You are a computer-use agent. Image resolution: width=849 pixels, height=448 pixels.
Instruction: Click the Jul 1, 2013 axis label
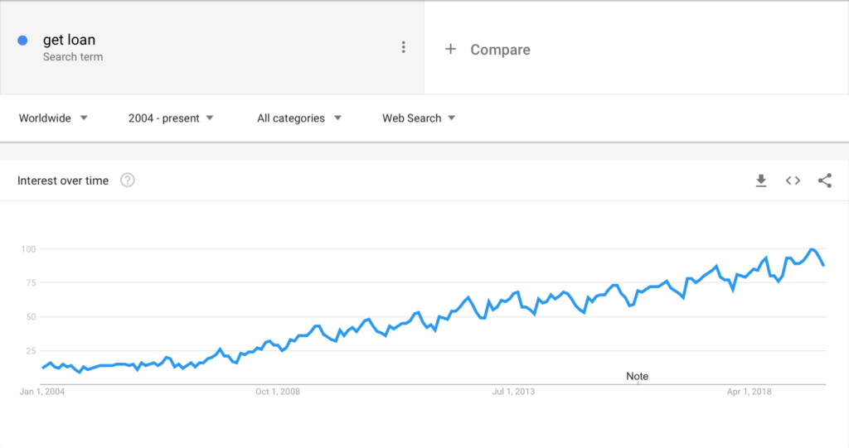pos(513,391)
